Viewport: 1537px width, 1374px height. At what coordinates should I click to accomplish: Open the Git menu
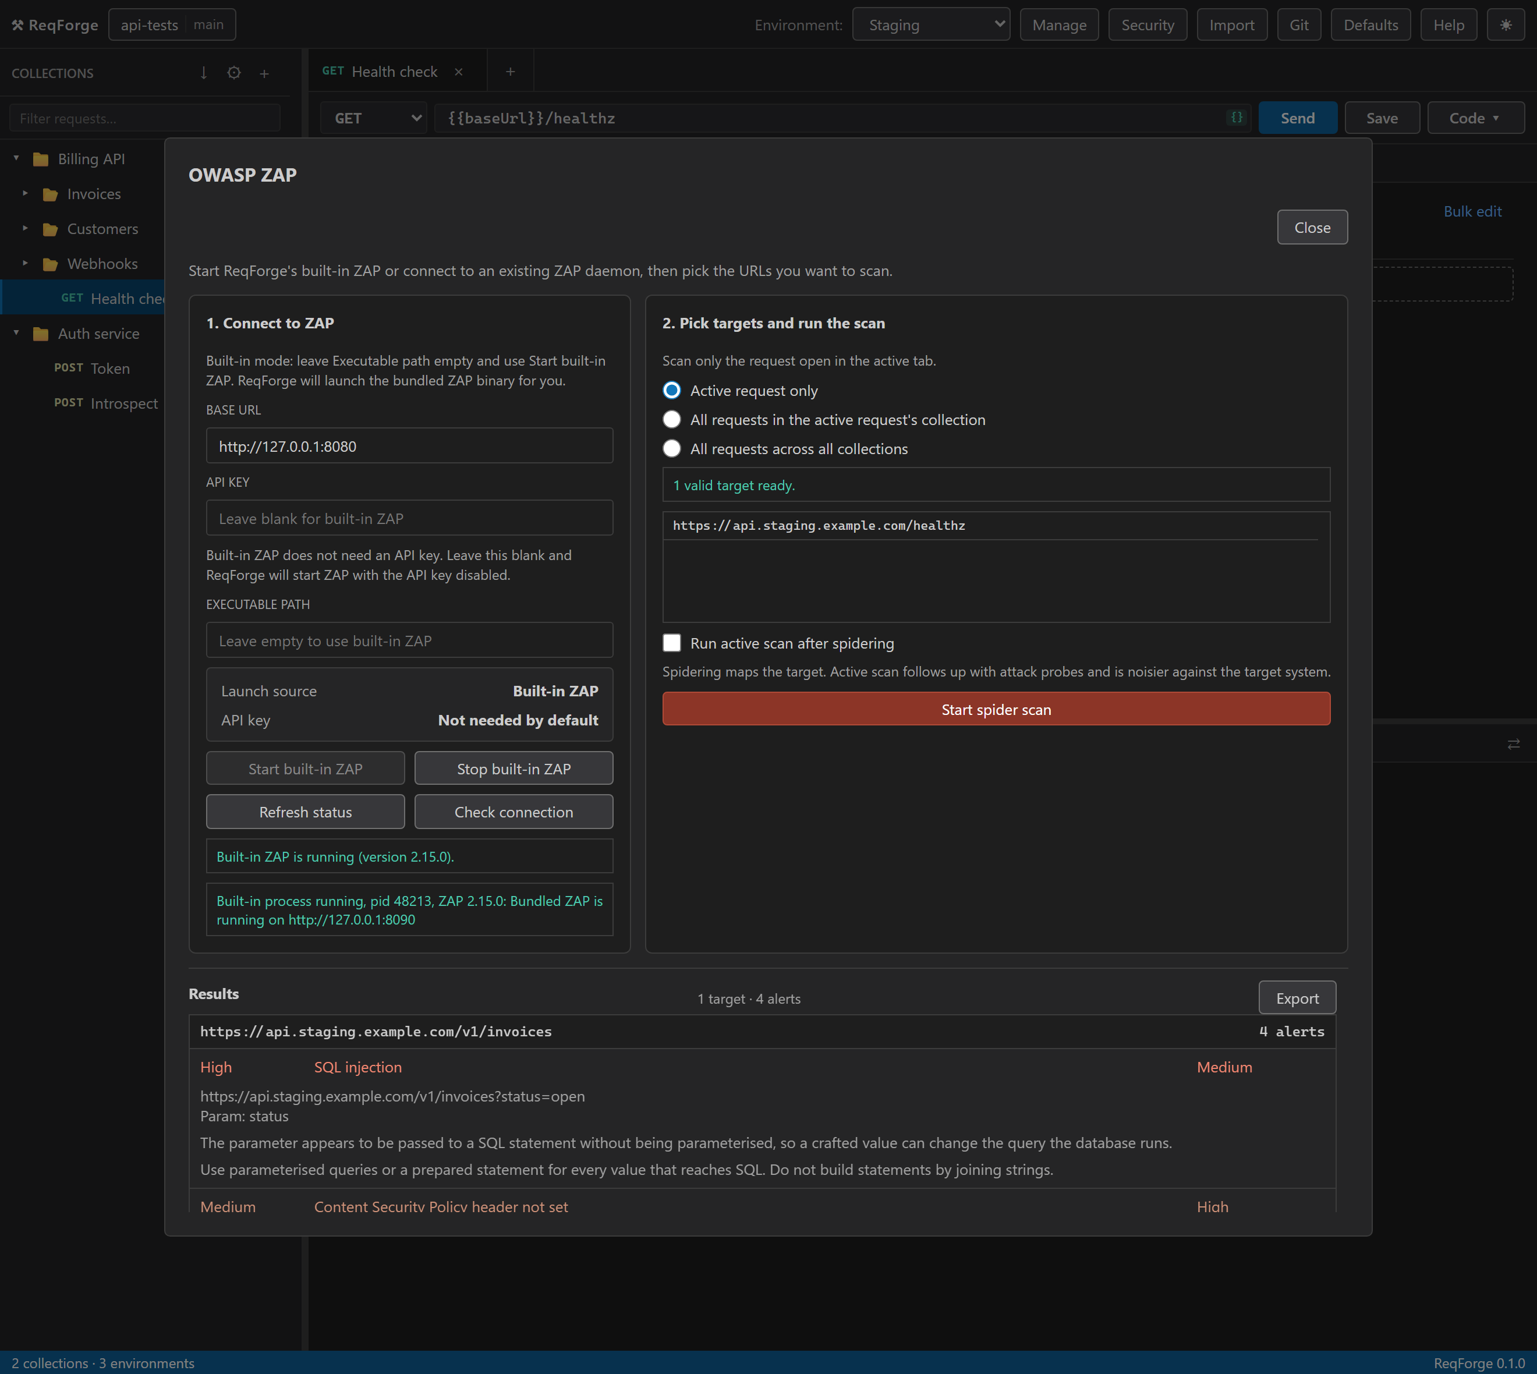[x=1298, y=25]
